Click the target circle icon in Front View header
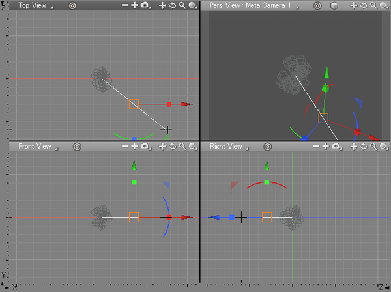Viewport: 391px width, 292px height. (77, 147)
